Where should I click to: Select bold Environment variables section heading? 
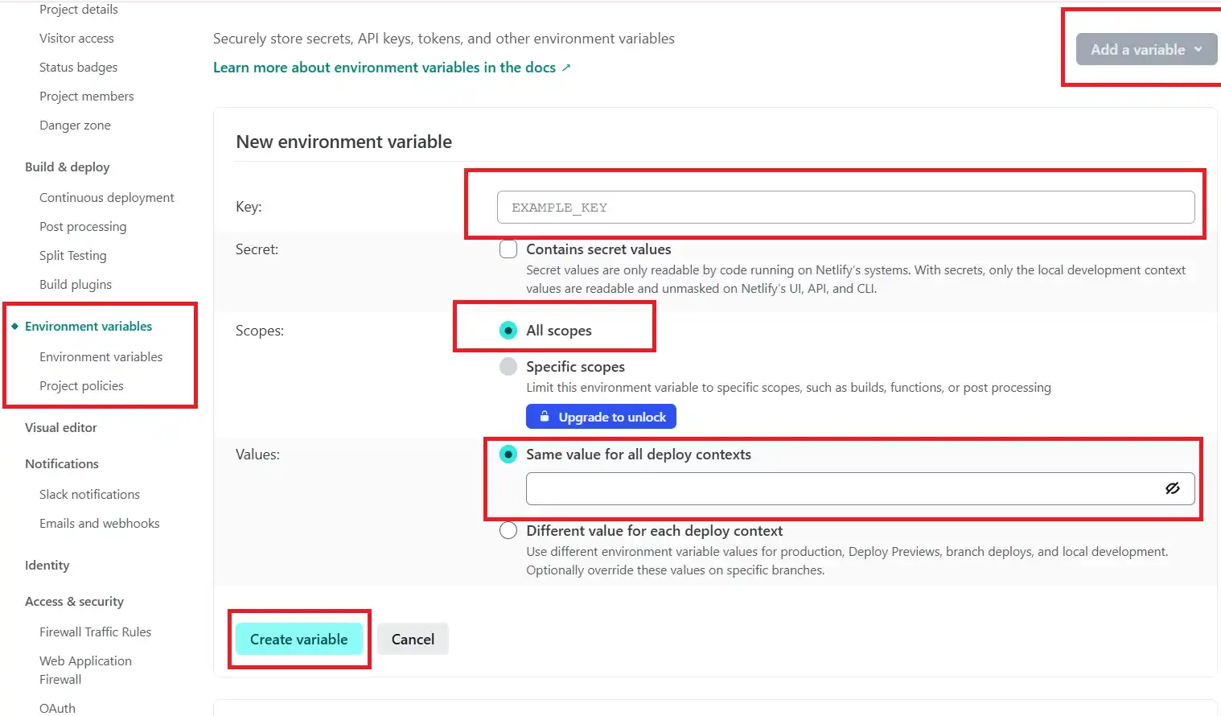[x=88, y=327]
